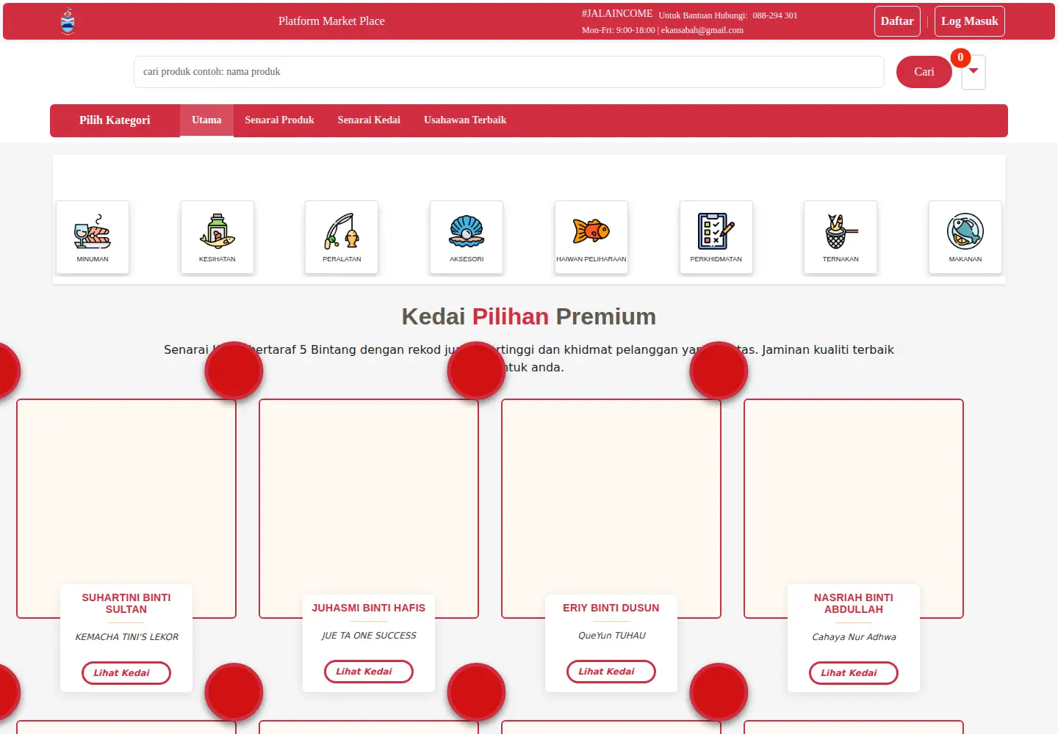Click Lihat Kedai for JUE TA ONE SUCCESS
The image size is (1058, 734).
tap(369, 672)
